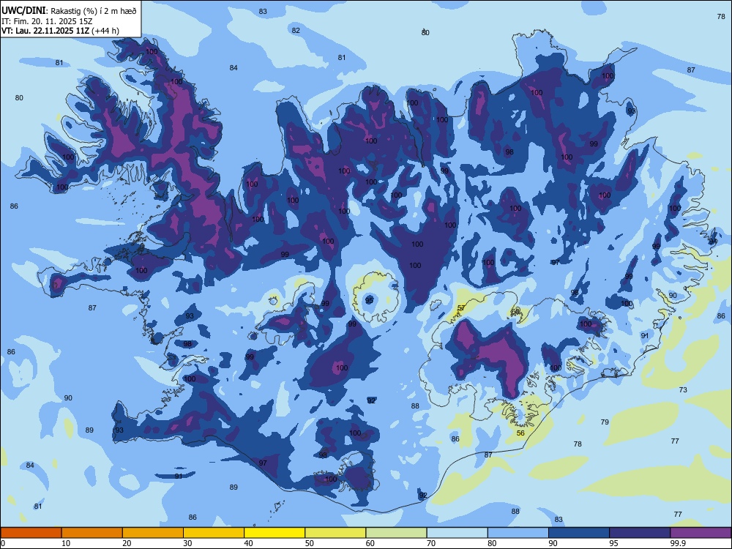The image size is (732, 549).
Task: Click the UWC/DINI title text
Action: coord(24,10)
